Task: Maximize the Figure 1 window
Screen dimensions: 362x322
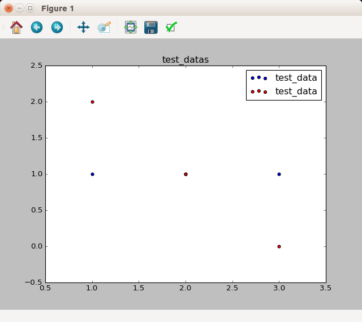Action: coord(30,8)
